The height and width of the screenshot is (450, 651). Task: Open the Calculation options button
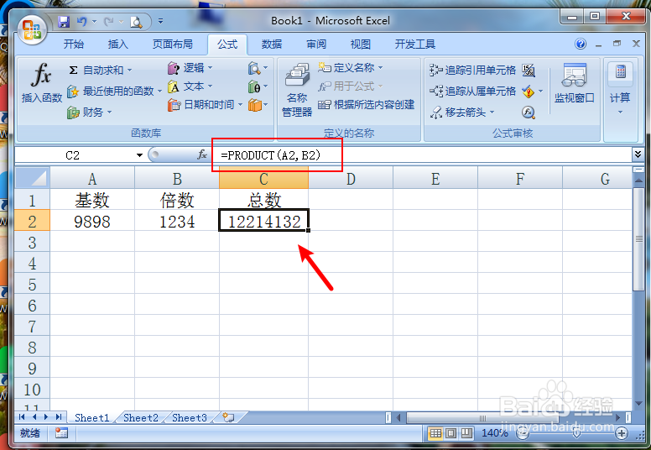pyautogui.click(x=620, y=89)
